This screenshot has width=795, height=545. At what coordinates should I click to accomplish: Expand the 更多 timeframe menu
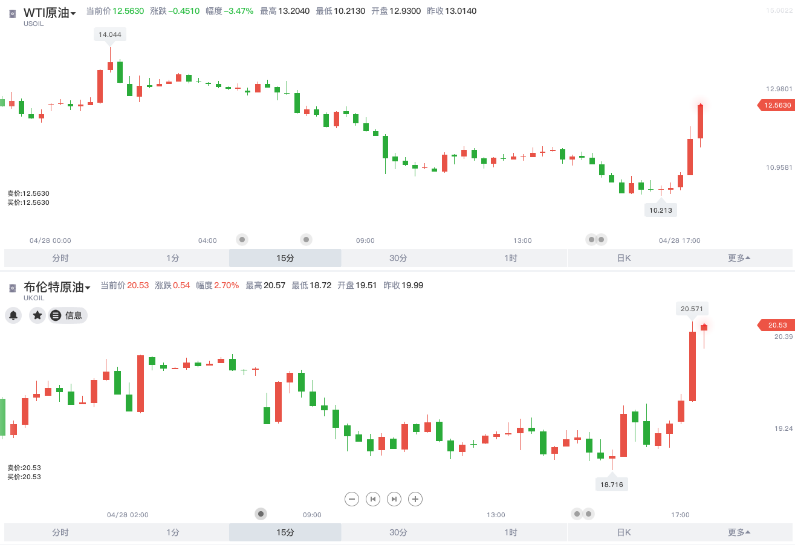739,257
